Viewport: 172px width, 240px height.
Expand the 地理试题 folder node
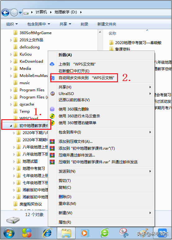pyautogui.click(x=14, y=161)
